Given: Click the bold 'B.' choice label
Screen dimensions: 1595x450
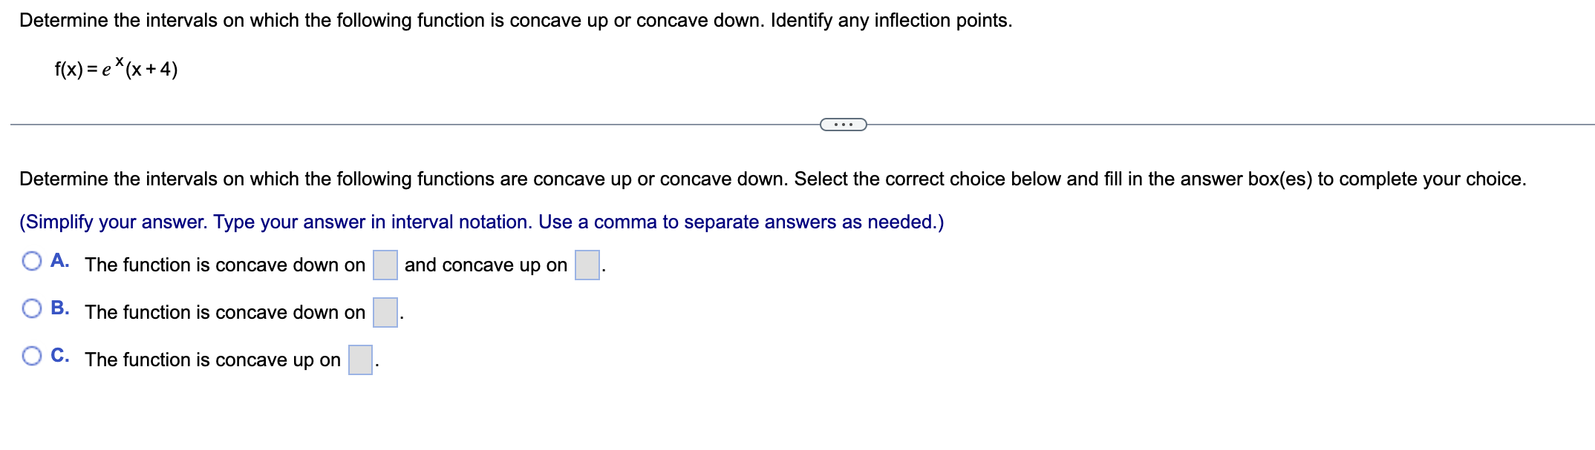Looking at the screenshot, I should [x=60, y=308].
